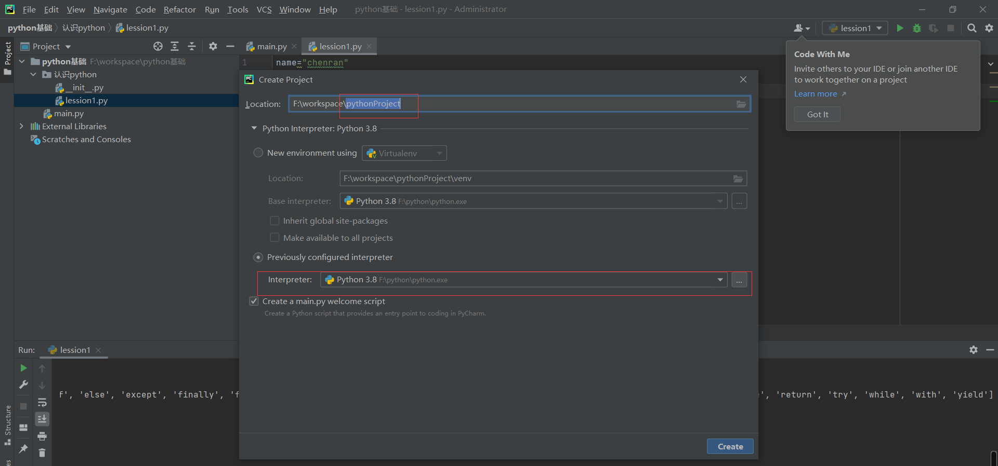Open the VCS menu
The width and height of the screenshot is (998, 466).
(264, 9)
